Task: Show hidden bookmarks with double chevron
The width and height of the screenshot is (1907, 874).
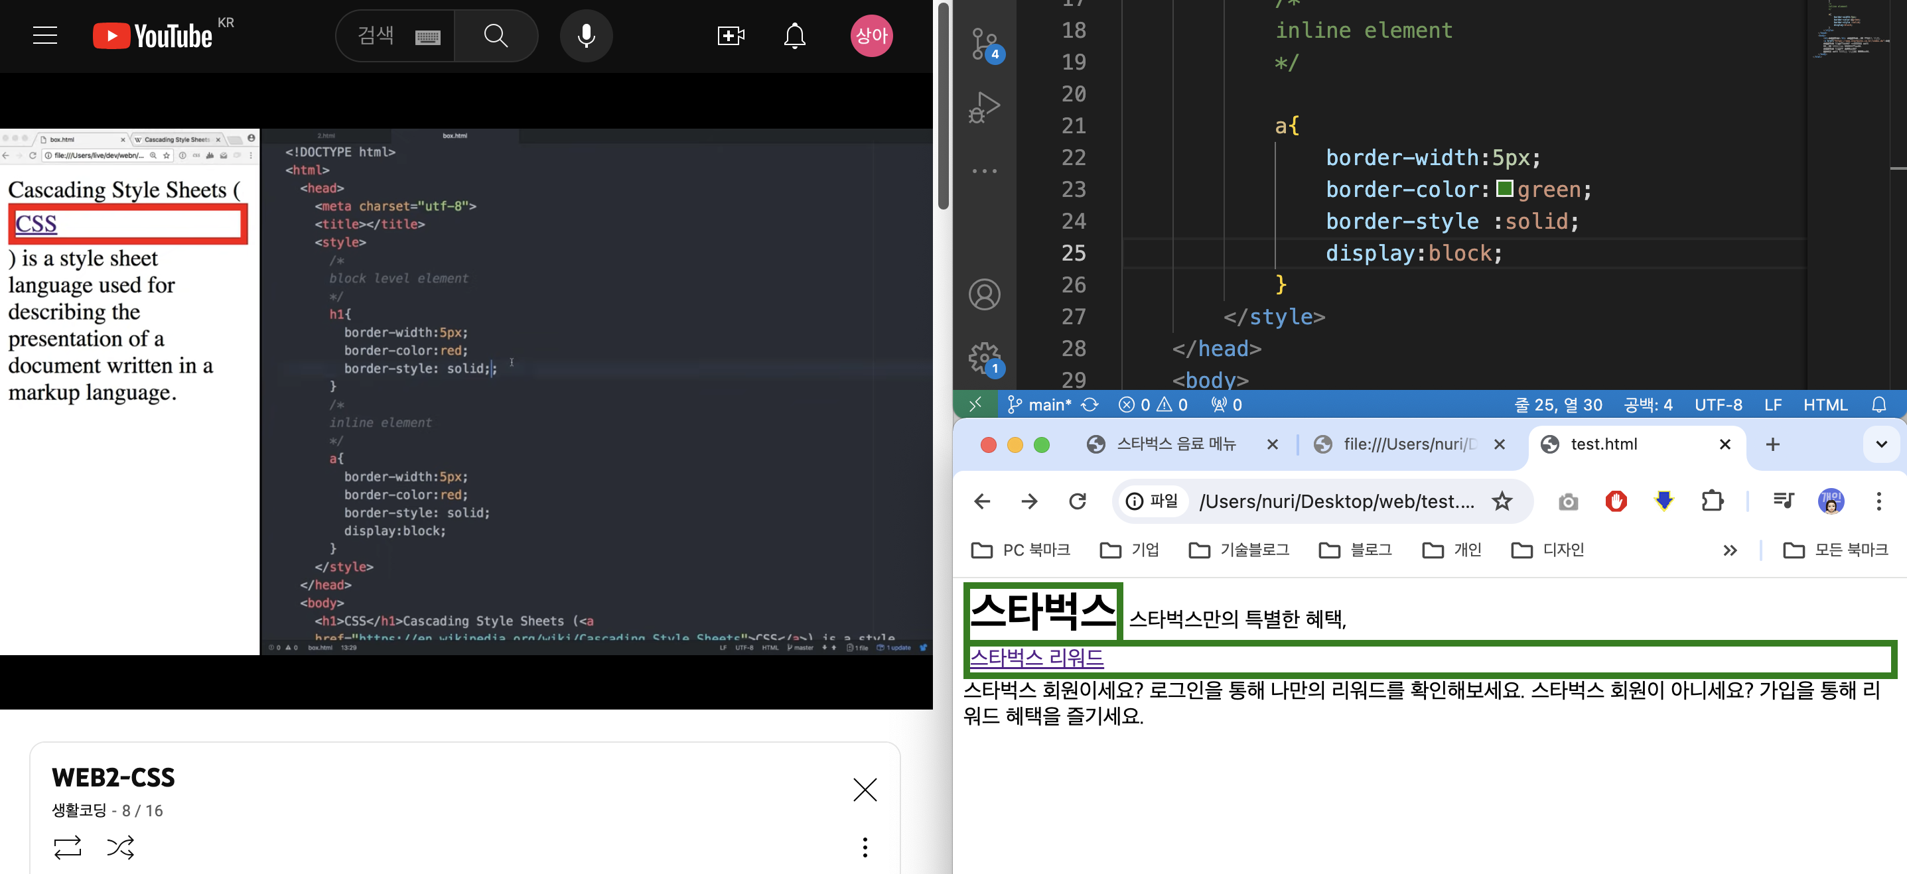Action: tap(1729, 550)
